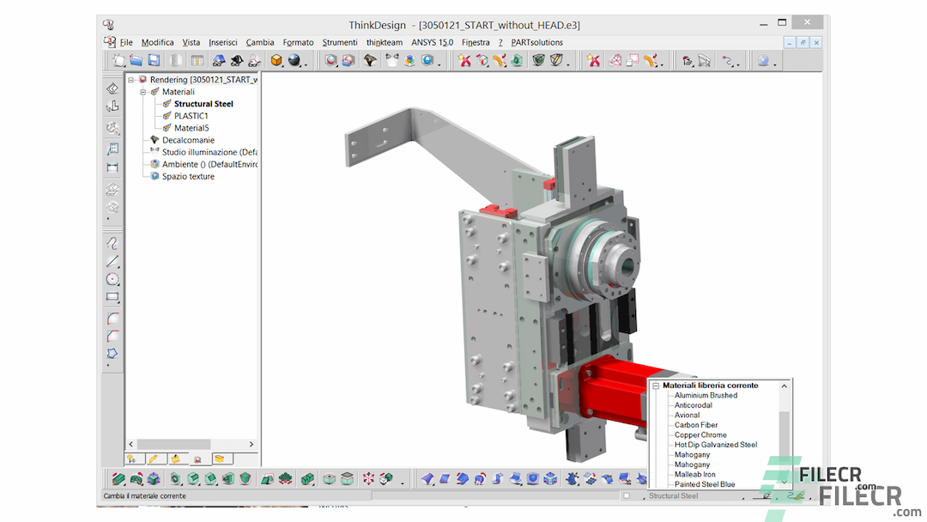Select the Circle tool in the left toolbar
This screenshot has width=927, height=522.
click(112, 279)
